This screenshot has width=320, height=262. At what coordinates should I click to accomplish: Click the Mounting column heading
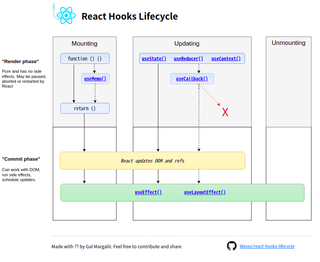(x=84, y=43)
